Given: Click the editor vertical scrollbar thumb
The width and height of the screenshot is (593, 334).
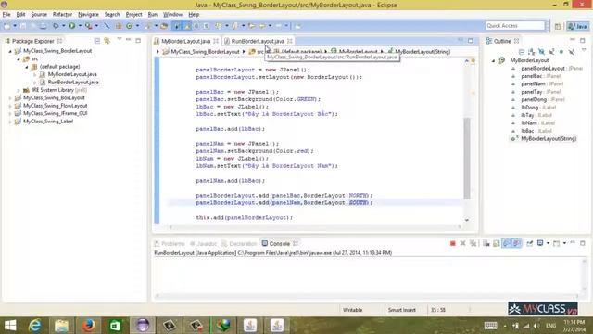Looking at the screenshot, I should [467, 158].
